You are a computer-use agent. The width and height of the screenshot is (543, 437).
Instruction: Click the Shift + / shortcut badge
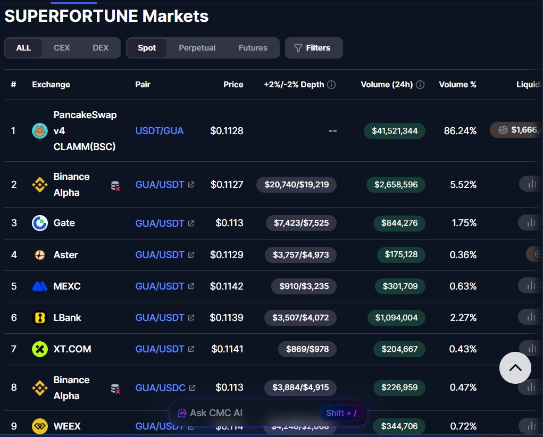[341, 413]
